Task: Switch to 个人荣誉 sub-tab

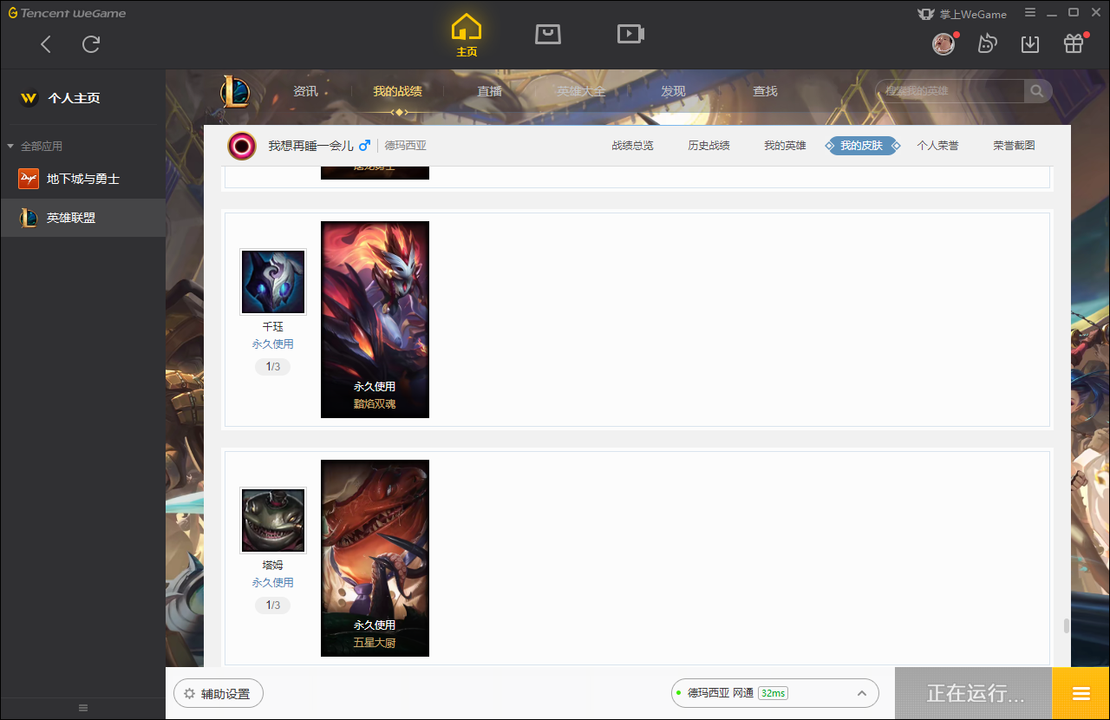Action: pyautogui.click(x=937, y=146)
